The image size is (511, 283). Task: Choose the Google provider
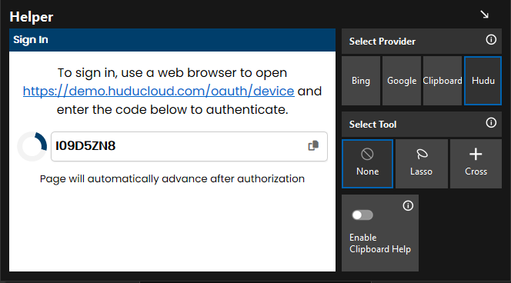coord(402,81)
